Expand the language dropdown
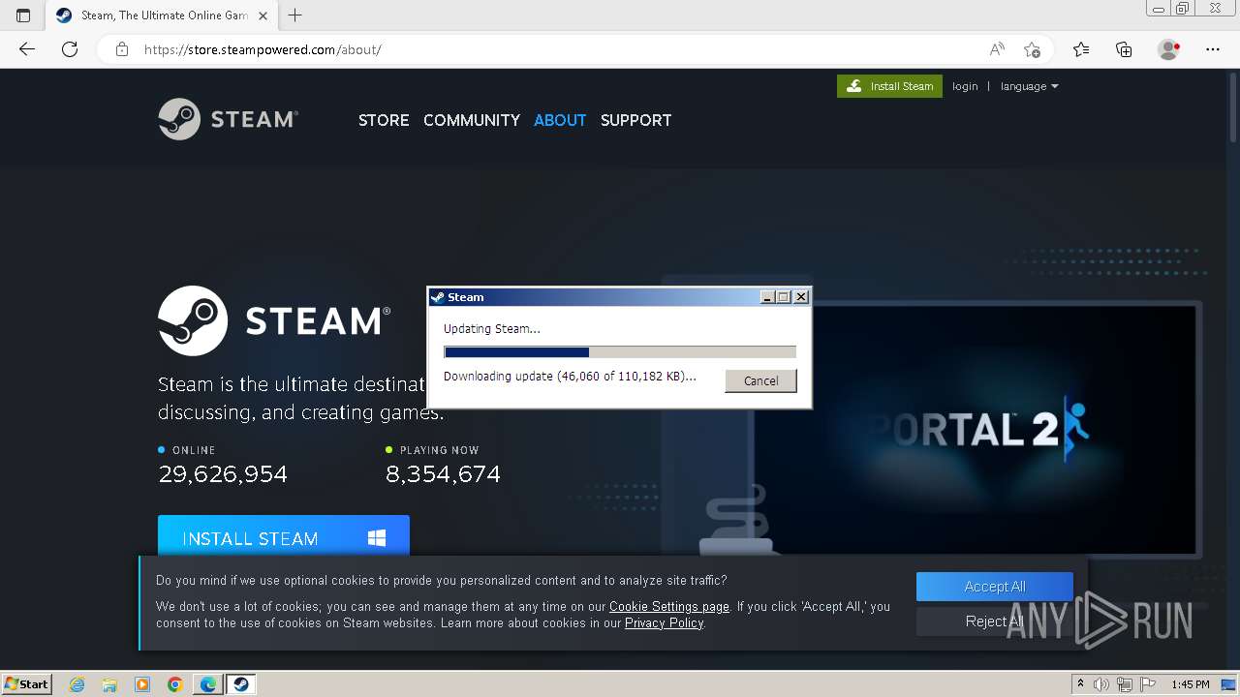The height and width of the screenshot is (697, 1240). 1029,86
